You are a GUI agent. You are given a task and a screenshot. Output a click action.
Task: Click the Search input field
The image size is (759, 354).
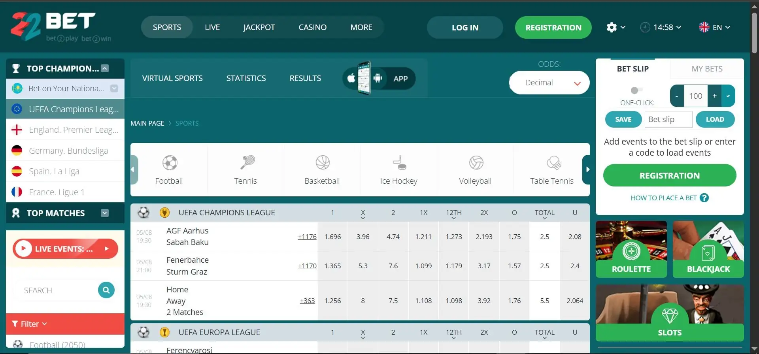[x=55, y=290]
